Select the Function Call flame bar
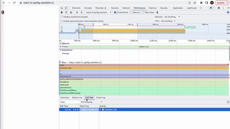 click(144, 68)
